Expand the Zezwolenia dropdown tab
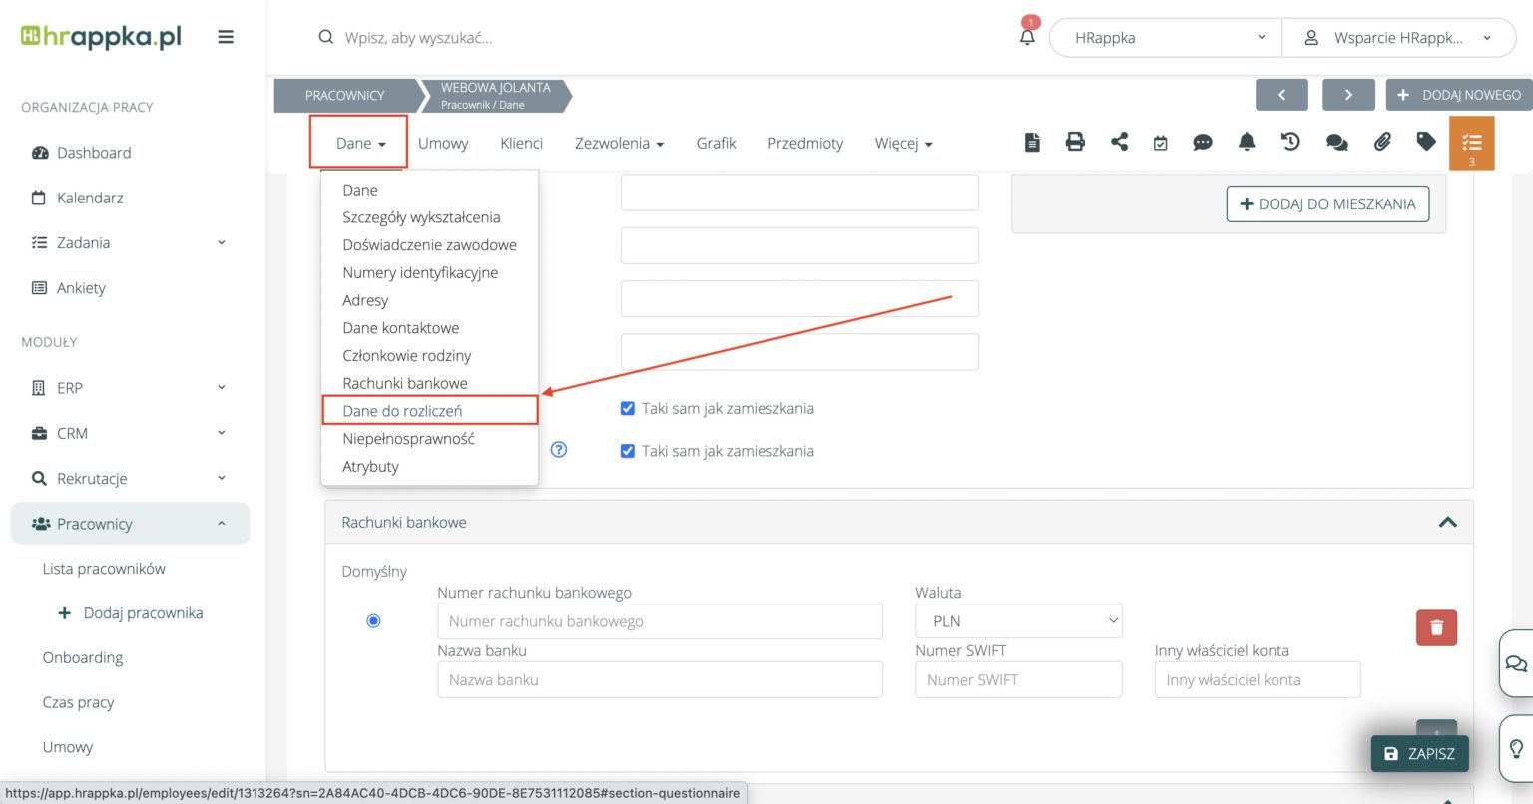The width and height of the screenshot is (1533, 804). point(619,143)
